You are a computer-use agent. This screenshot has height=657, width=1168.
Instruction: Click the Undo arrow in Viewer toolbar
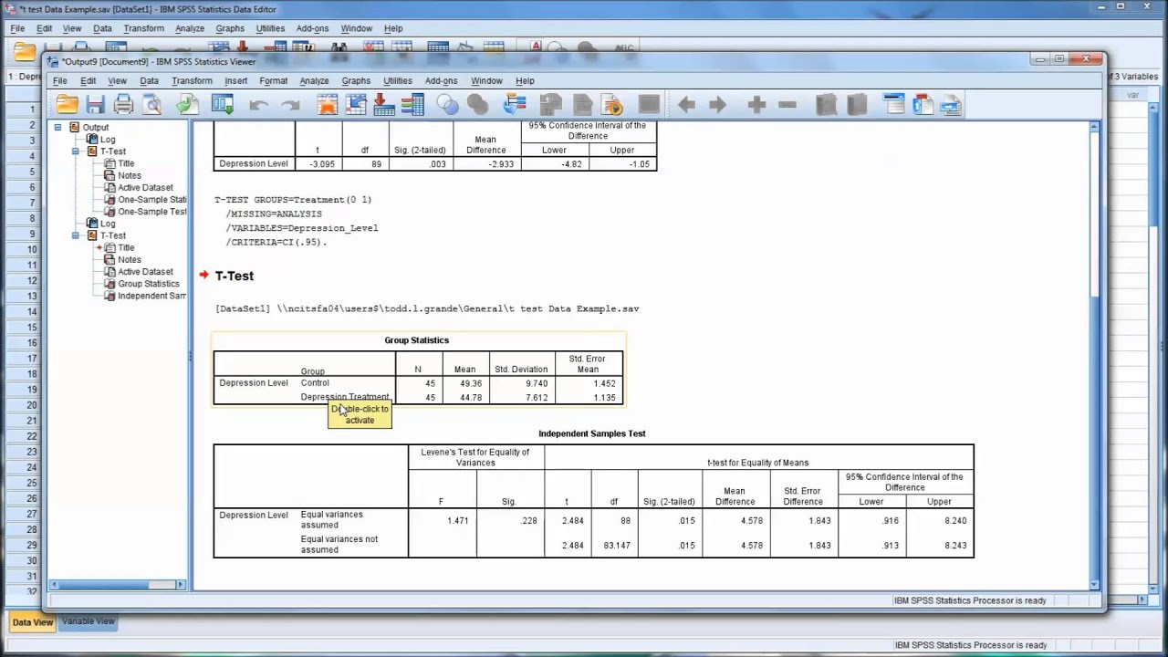pos(258,105)
